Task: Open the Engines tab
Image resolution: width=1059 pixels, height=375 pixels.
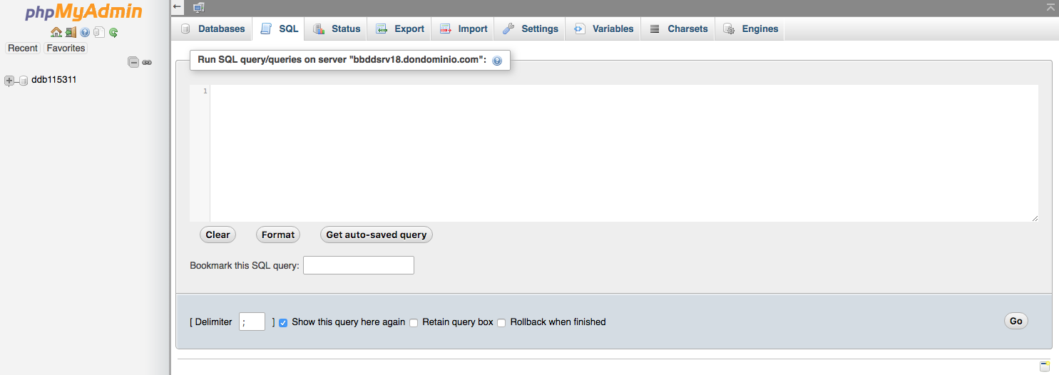Action: pos(750,29)
